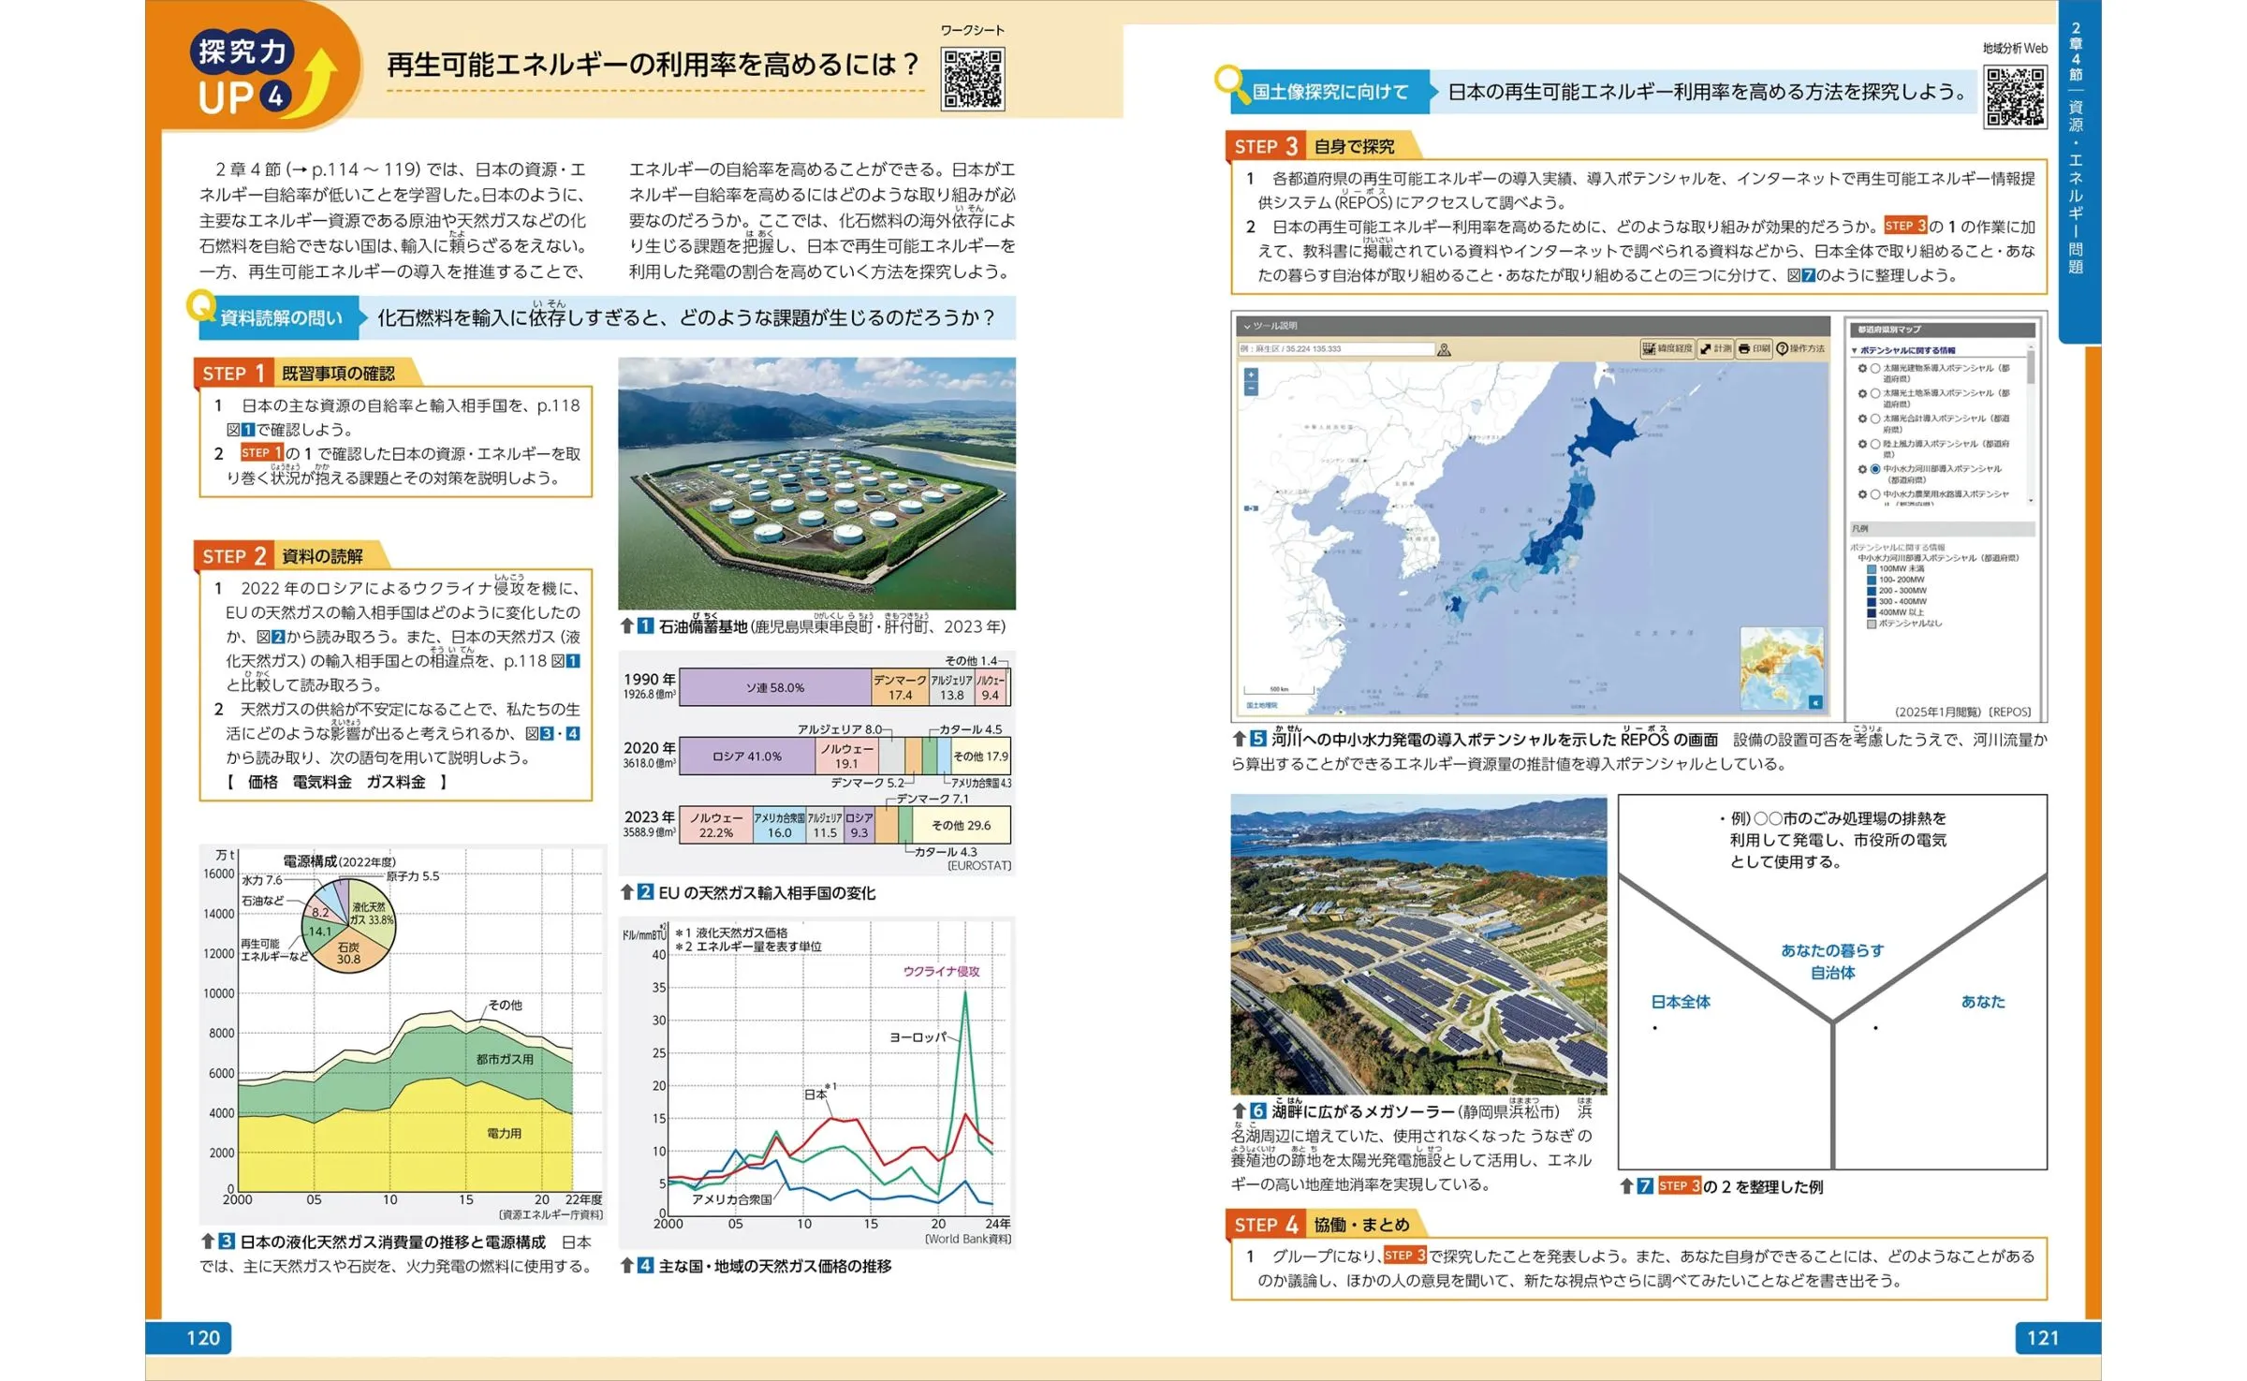Click the title 再生可能エネルギーの利用率を高めるには？
This screenshot has height=1381, width=2247.
(x=654, y=64)
